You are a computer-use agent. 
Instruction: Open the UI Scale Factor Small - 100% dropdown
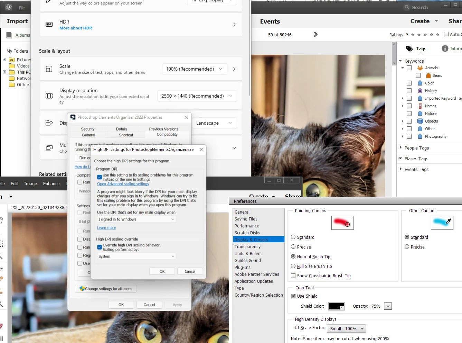pyautogui.click(x=346, y=328)
